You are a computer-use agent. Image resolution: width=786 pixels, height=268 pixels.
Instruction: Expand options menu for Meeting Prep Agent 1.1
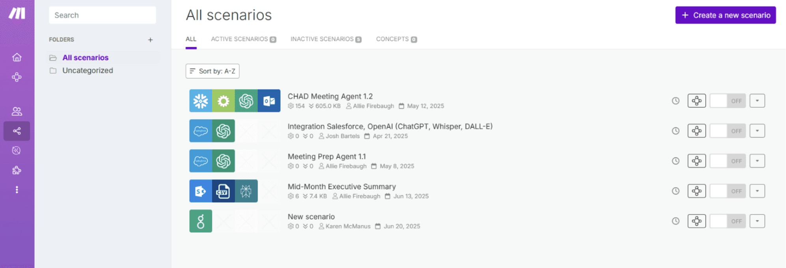tap(757, 161)
